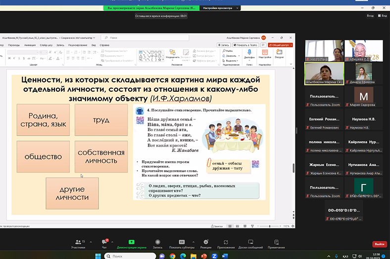
Task: Open the Приложения apps icon
Action: tap(226, 242)
